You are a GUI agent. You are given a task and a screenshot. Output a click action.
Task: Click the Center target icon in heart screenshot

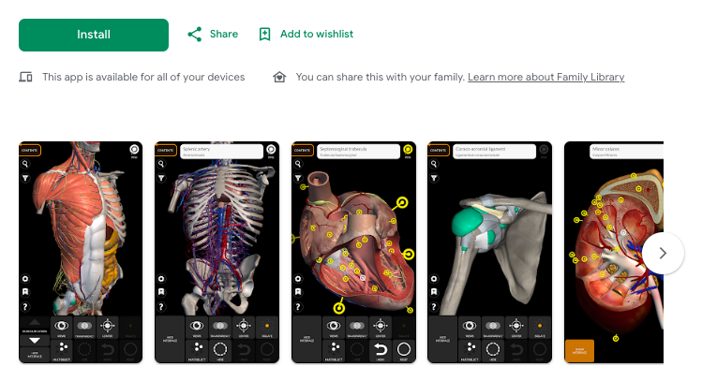point(381,326)
